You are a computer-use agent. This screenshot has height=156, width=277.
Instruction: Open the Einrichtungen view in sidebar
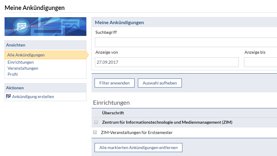point(21,62)
